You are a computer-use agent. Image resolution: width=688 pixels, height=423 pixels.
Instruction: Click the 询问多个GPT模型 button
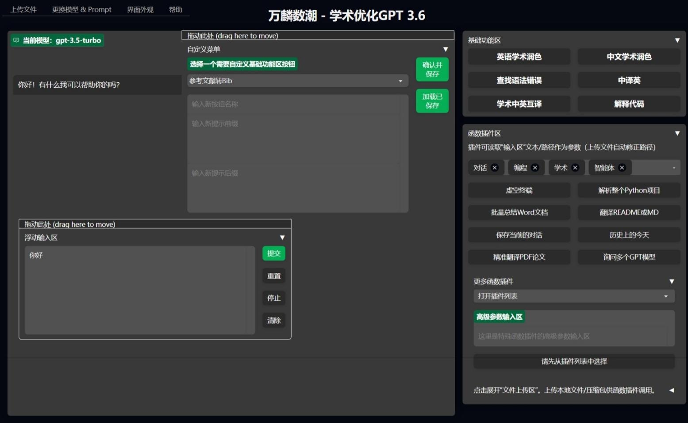point(629,257)
